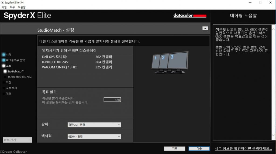The width and height of the screenshot is (276, 154).
Task: Click the WACOM CINTIQ 13HD row
Action: pyautogui.click(x=77, y=67)
